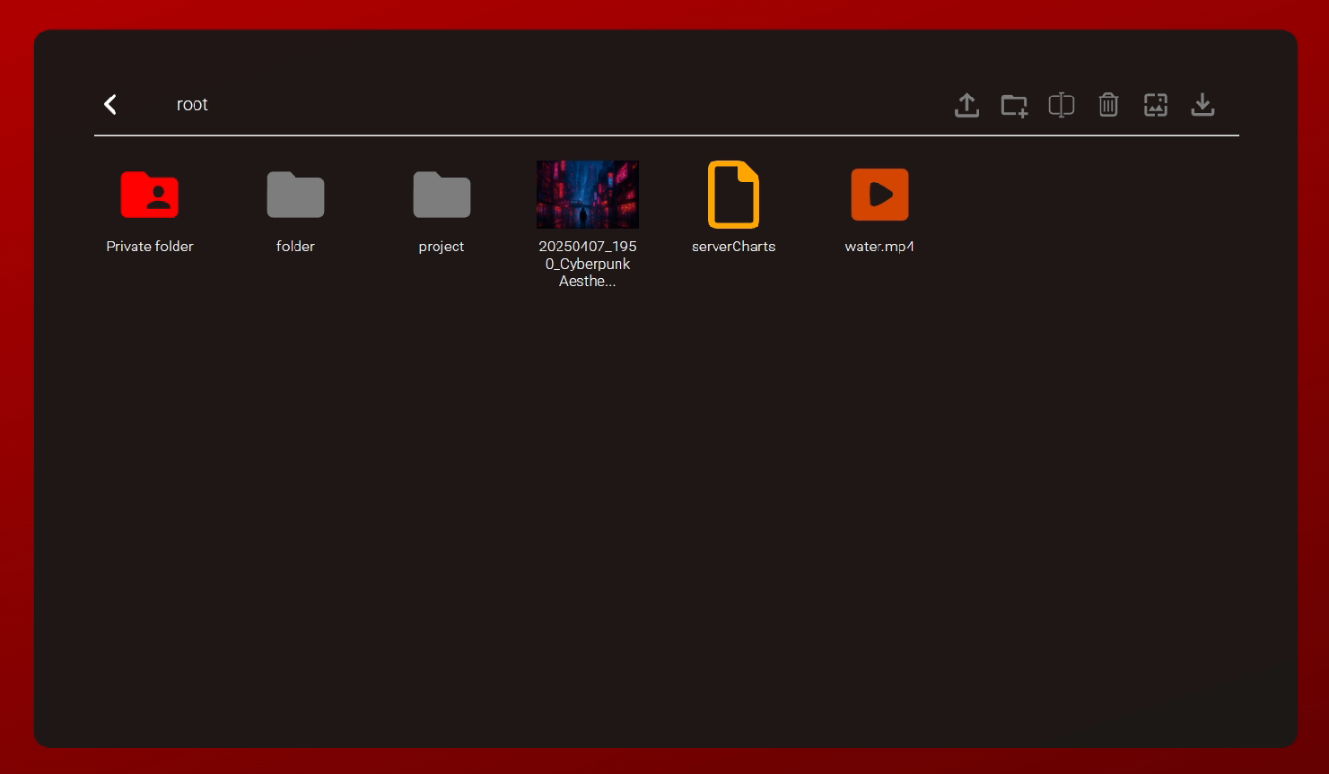
Task: Play the water.mp4 video icon
Action: tap(879, 195)
